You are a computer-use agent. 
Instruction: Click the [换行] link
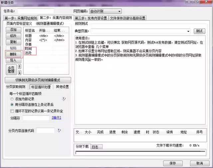point(57,118)
